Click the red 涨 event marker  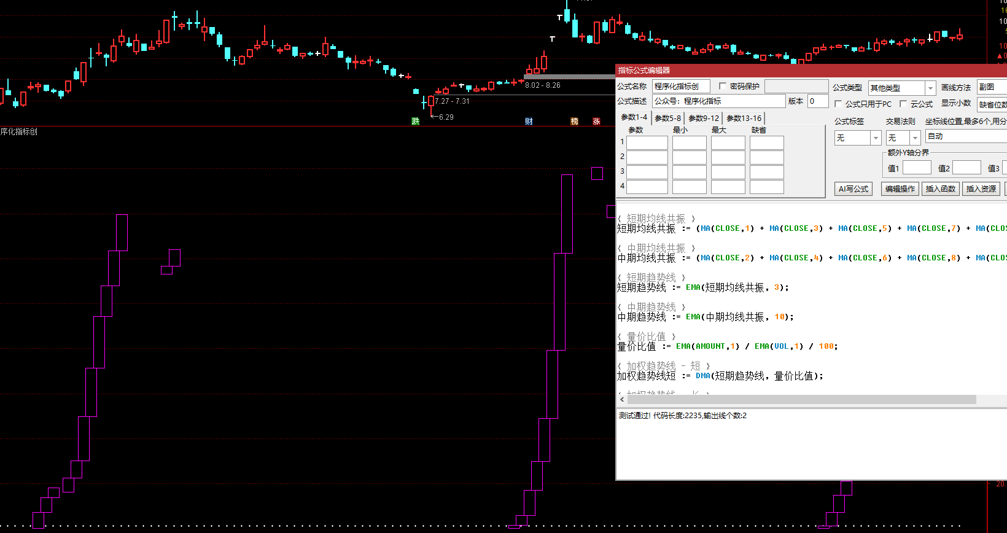(596, 122)
